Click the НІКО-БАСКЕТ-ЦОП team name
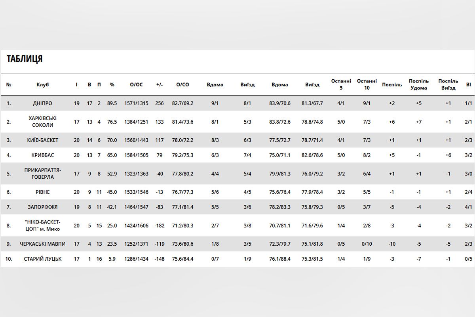475x317 pixels. click(42, 225)
